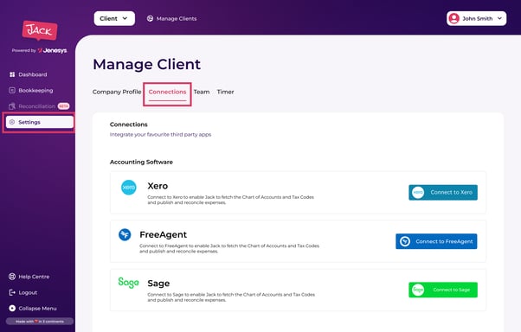Viewport: 521px width, 332px height.
Task: Click the Jack logo in sidebar
Action: pyautogui.click(x=40, y=30)
